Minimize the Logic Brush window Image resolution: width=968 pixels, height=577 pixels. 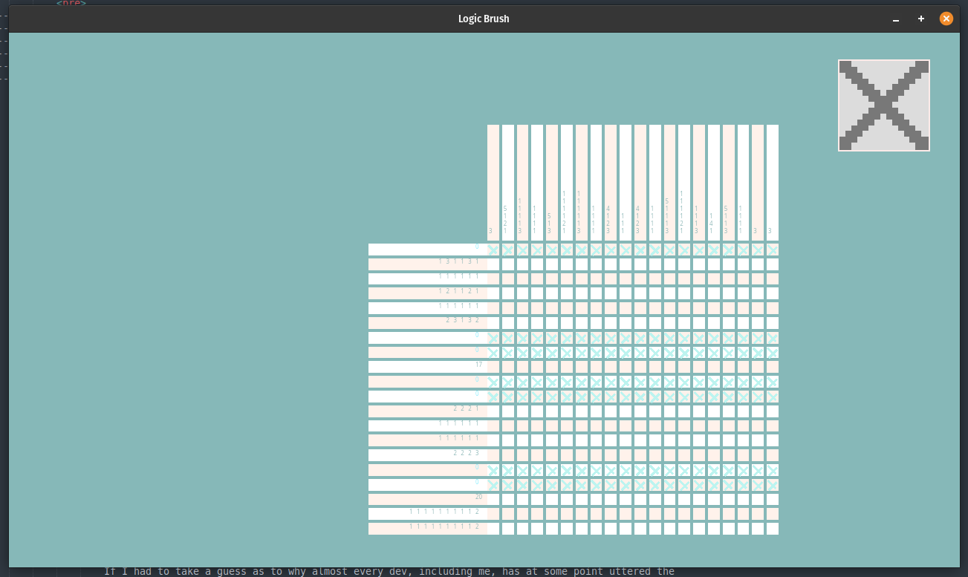[896, 19]
